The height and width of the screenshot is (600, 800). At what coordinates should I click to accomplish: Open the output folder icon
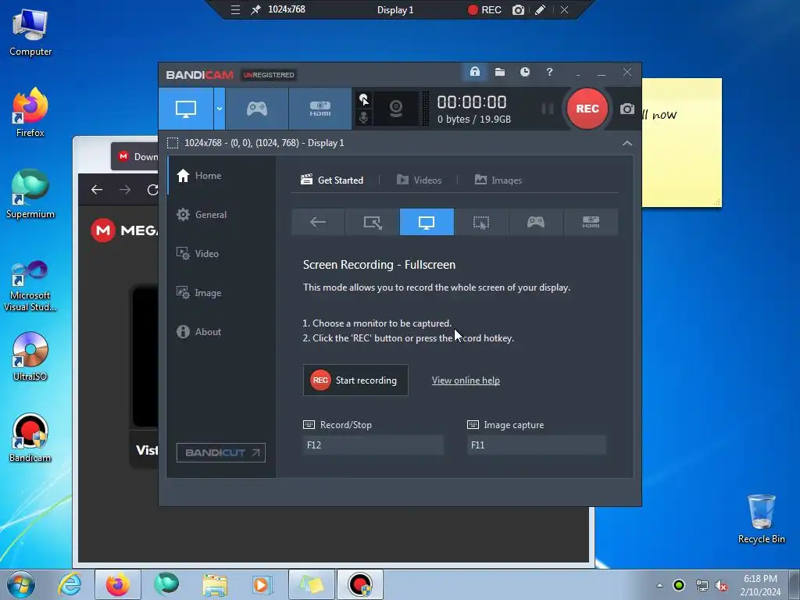click(500, 72)
